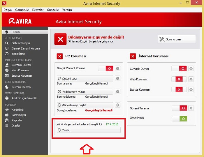
Task: Click '5 Hizmet düzgün bir şekilde çalışmıyor'
Action: point(91,41)
